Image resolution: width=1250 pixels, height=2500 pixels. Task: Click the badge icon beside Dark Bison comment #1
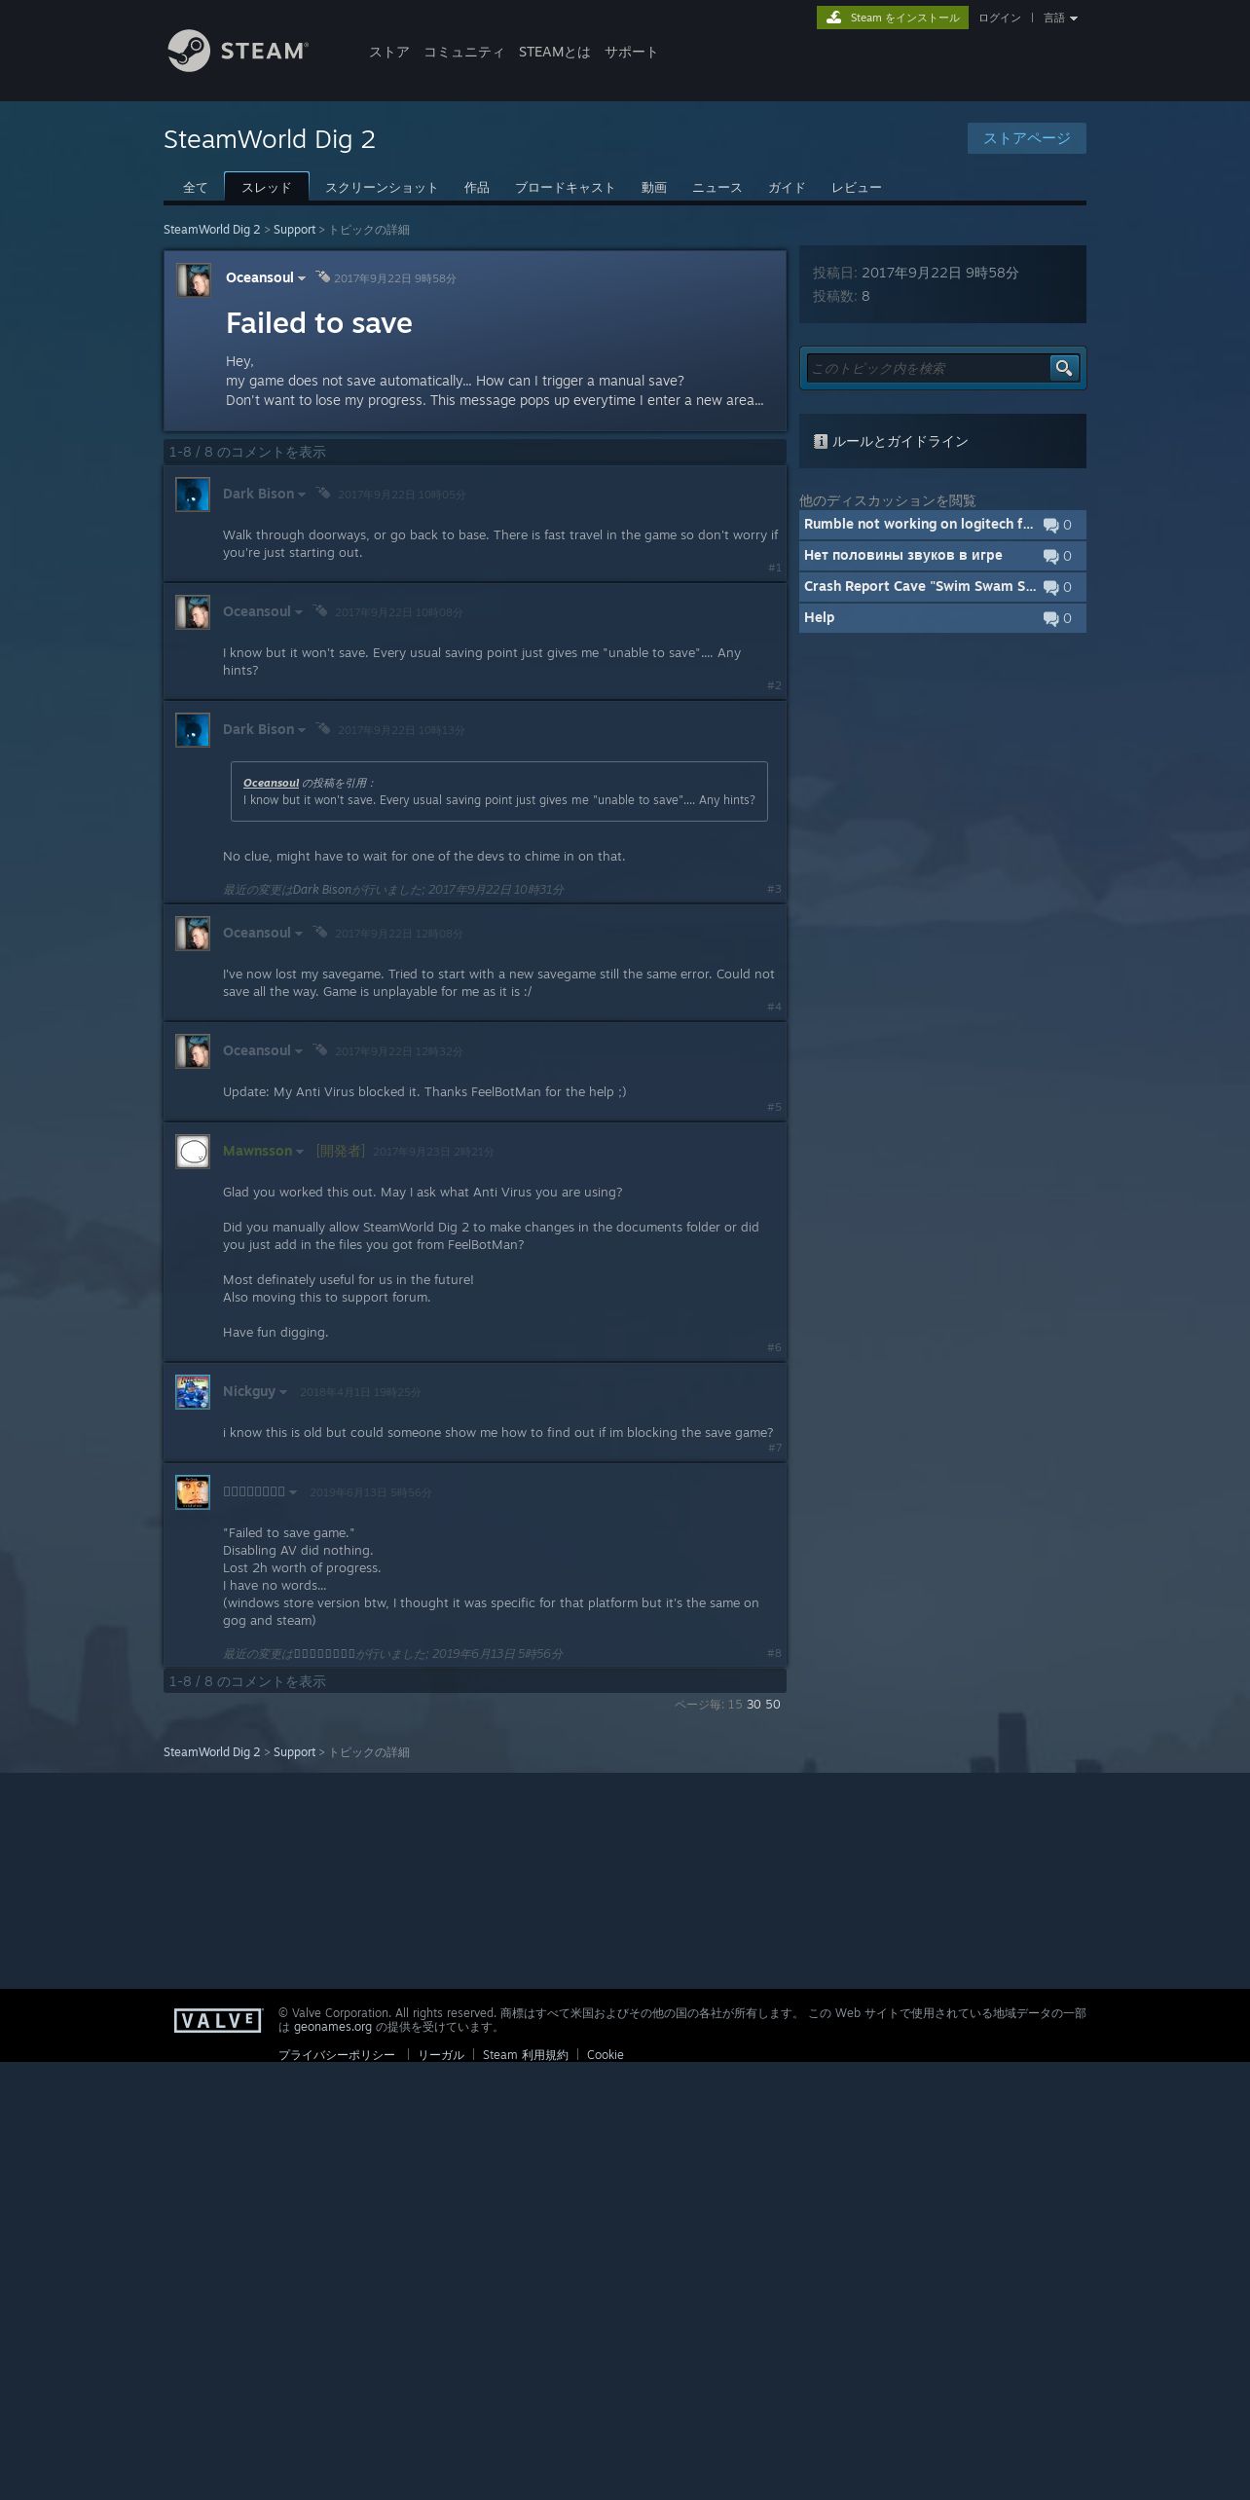322,494
